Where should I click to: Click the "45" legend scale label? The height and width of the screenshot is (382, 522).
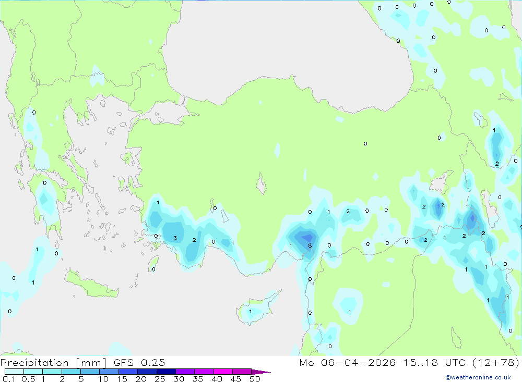pos(236,379)
